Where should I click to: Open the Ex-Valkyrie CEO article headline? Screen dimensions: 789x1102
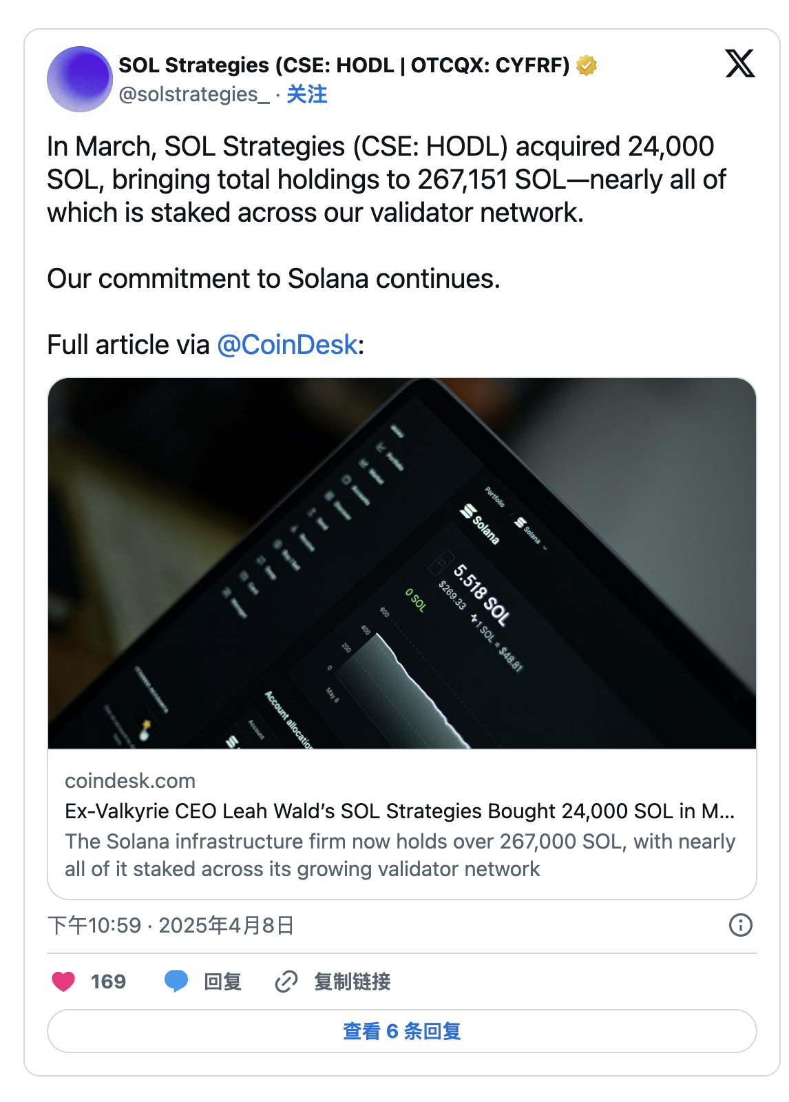pos(399,811)
